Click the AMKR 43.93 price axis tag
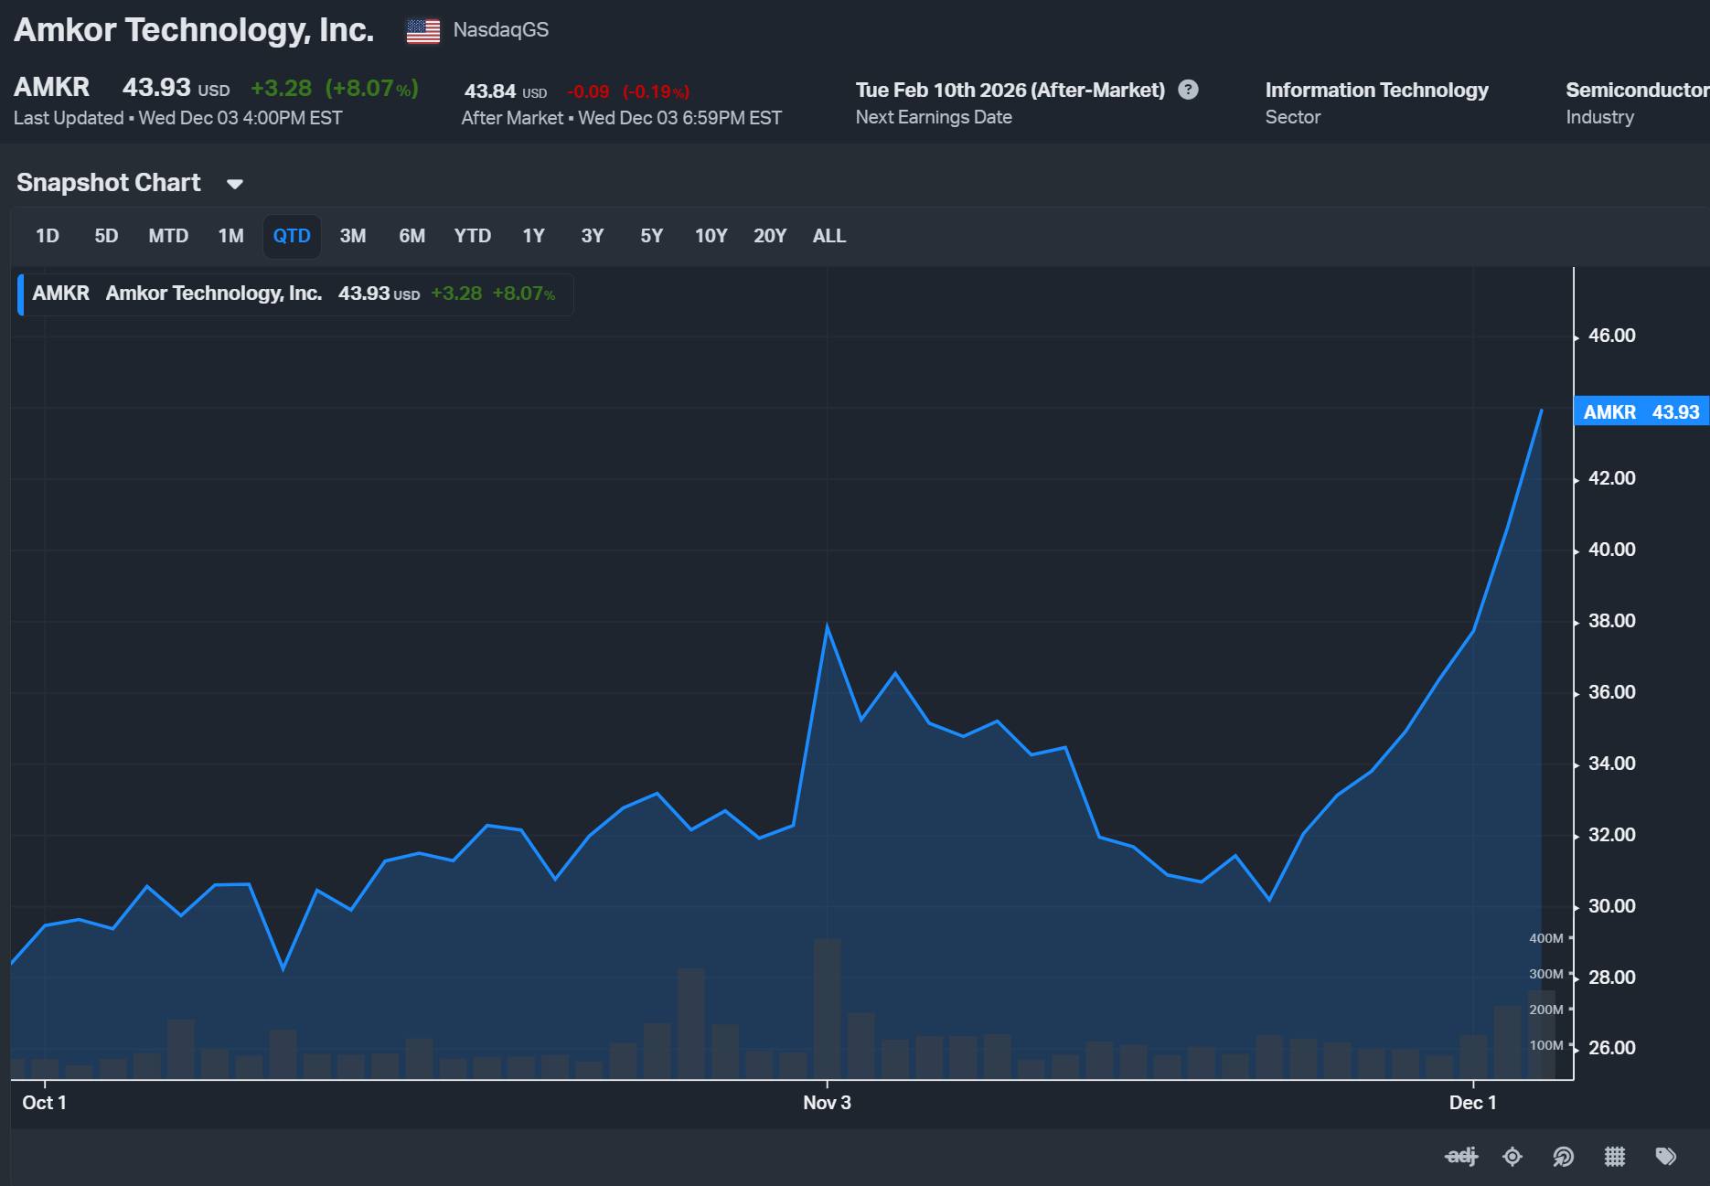1710x1186 pixels. pyautogui.click(x=1641, y=411)
